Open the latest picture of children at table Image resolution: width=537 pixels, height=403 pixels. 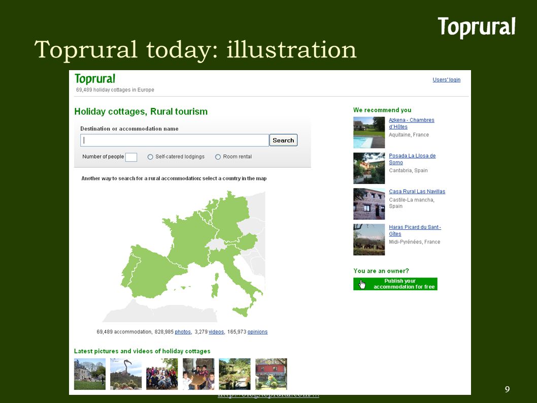(198, 374)
